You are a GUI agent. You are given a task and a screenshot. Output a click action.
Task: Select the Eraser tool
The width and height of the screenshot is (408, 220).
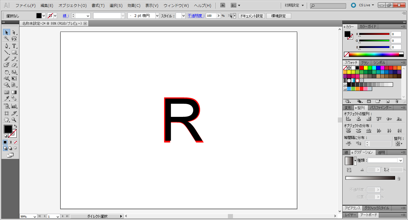(x=14, y=64)
